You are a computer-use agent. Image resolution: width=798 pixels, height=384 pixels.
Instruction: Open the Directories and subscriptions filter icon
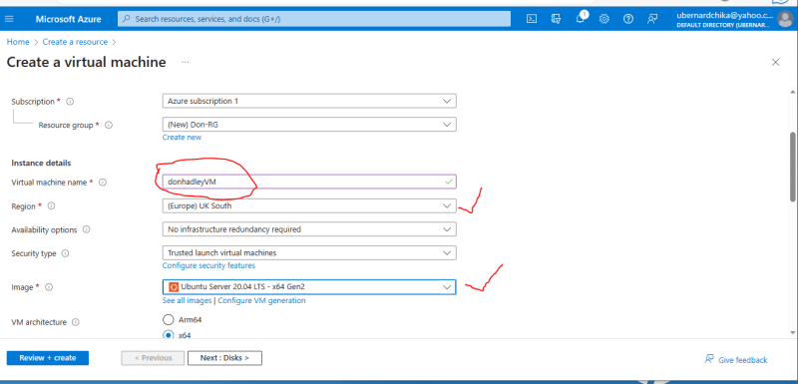coord(556,19)
